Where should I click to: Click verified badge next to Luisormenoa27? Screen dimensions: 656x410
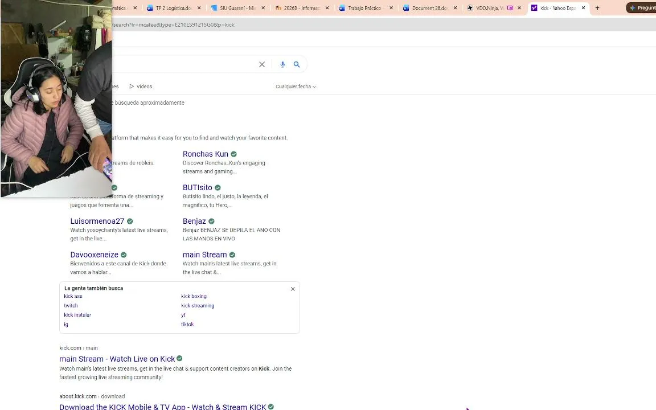click(130, 222)
